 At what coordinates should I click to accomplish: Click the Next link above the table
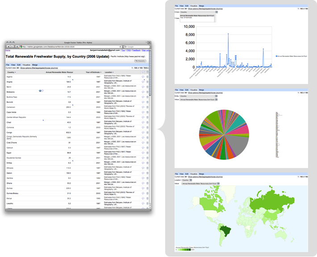pos(146,68)
